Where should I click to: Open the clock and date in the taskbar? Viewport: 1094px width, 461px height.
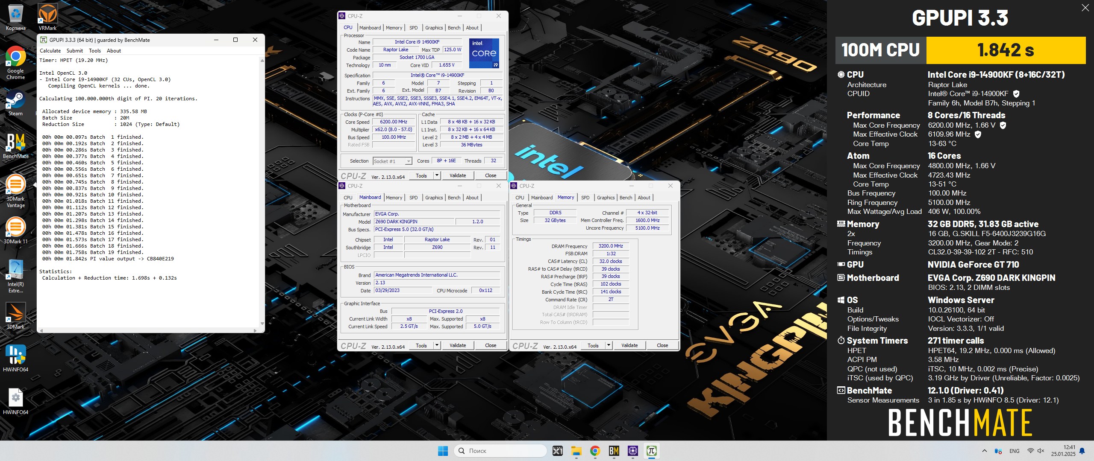[x=1064, y=451]
